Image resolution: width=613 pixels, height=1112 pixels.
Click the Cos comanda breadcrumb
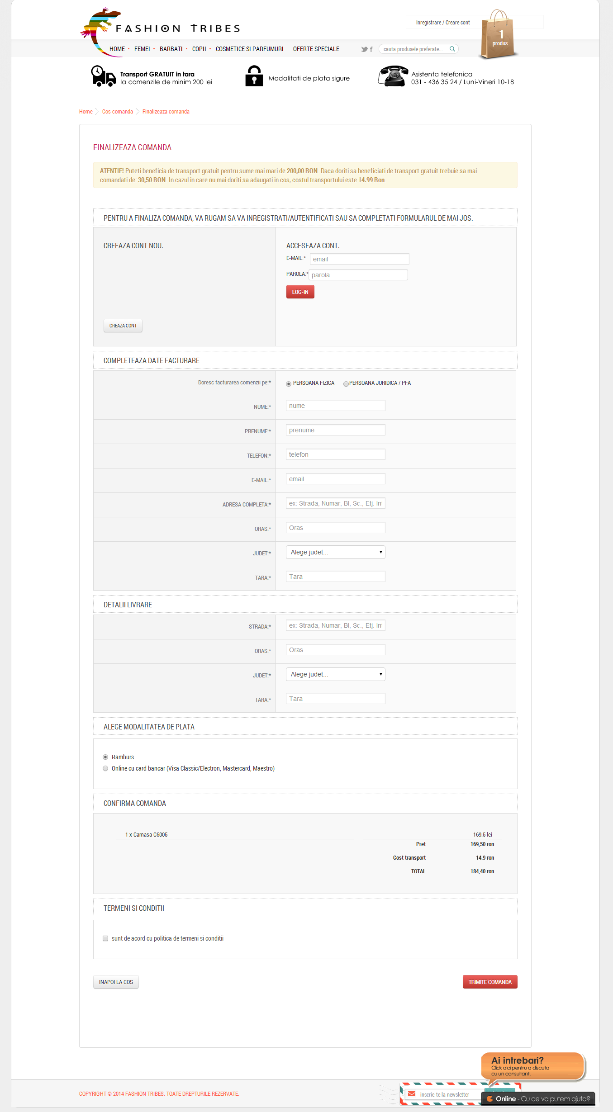coord(118,112)
